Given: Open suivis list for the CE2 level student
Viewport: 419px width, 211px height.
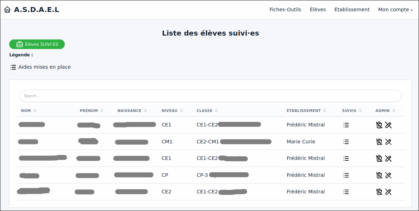Looking at the screenshot, I should pos(346,192).
